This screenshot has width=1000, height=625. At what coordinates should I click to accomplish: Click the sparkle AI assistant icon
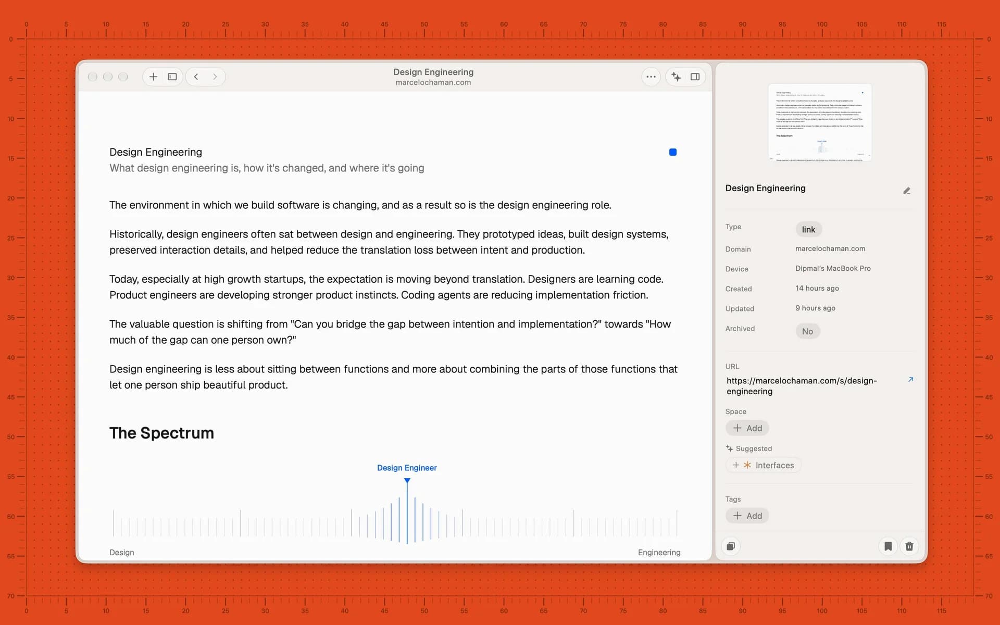pyautogui.click(x=676, y=77)
